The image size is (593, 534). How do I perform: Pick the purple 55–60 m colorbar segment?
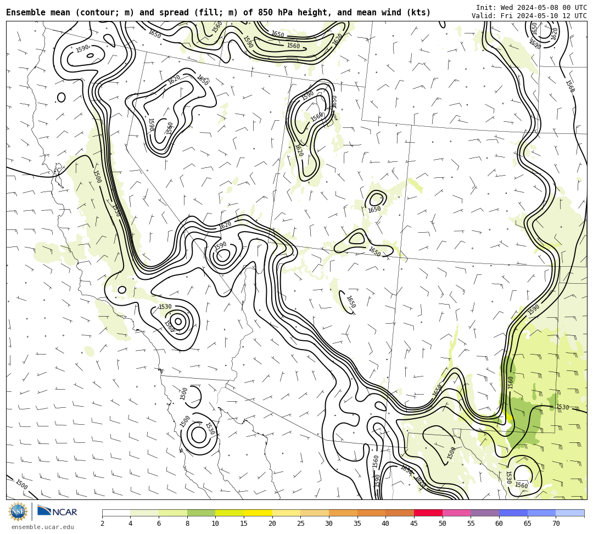485,513
